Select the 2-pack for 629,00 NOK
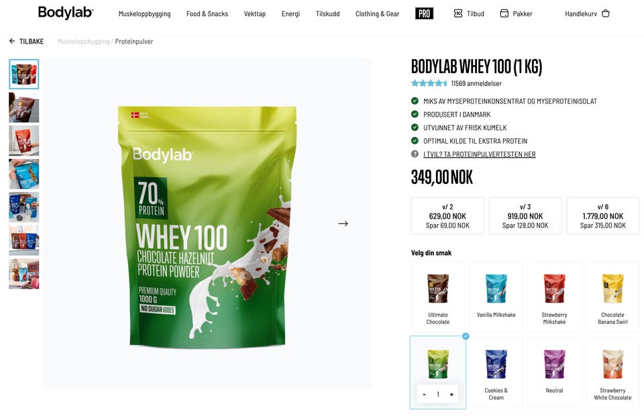Image resolution: width=644 pixels, height=416 pixels. (x=447, y=216)
